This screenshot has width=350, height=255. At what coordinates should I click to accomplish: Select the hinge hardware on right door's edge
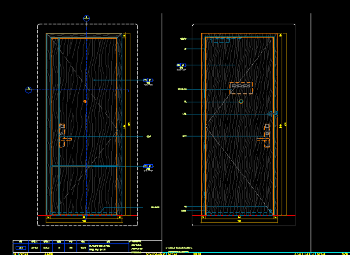click(x=273, y=114)
